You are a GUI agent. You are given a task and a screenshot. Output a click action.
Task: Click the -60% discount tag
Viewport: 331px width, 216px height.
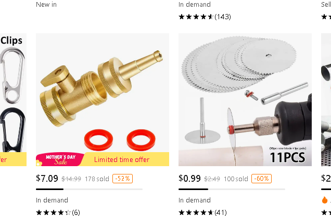pos(261,179)
